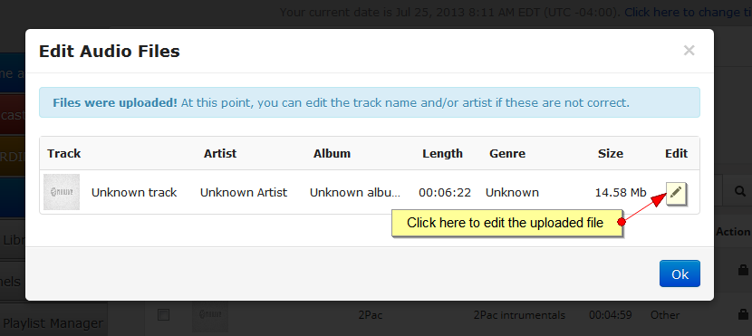This screenshot has width=752, height=336.
Task: Click the truncated Unknown album cell
Action: coord(355,193)
